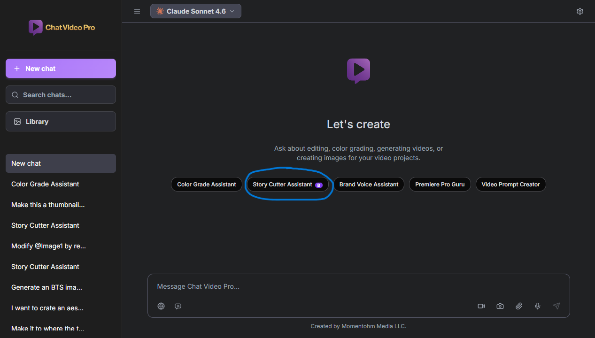Select the Video Prompt Creator chip

[x=510, y=184]
